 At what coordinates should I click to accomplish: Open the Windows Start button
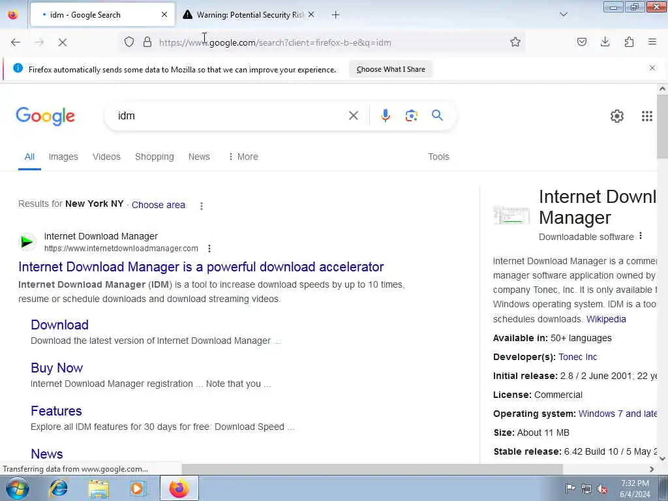point(17,488)
